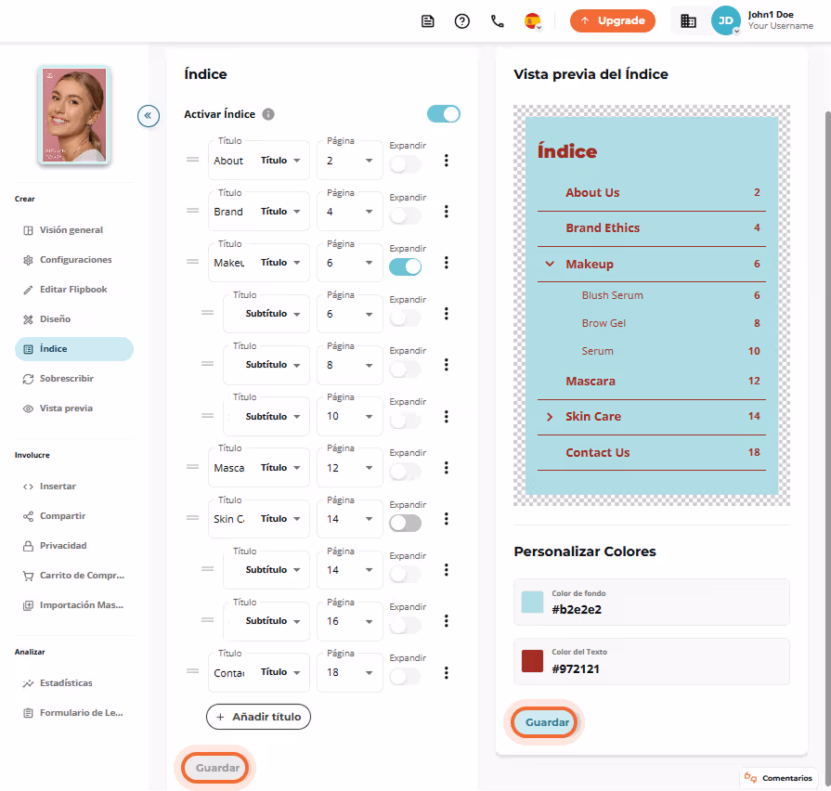
Task: Open the help question mark icon
Action: pyautogui.click(x=462, y=21)
